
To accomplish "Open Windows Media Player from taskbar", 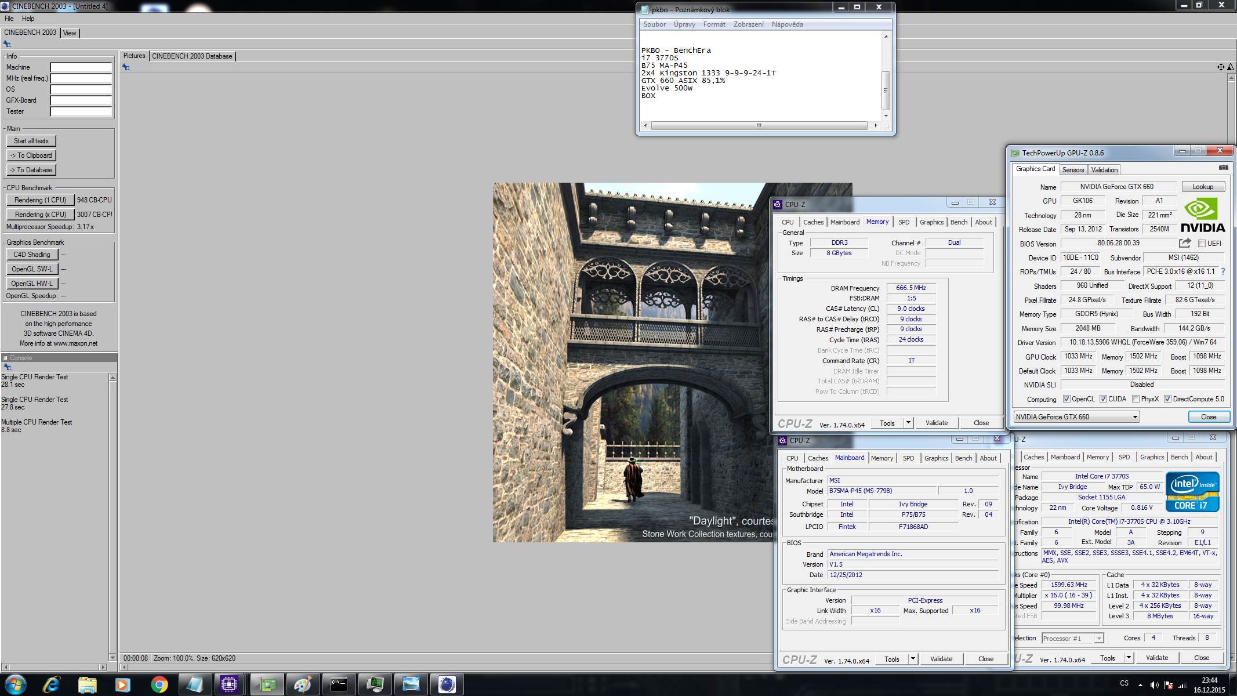I will pos(123,684).
